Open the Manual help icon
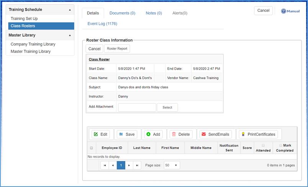 click(x=284, y=11)
